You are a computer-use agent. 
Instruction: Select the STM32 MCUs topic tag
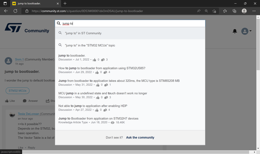(x=17, y=91)
